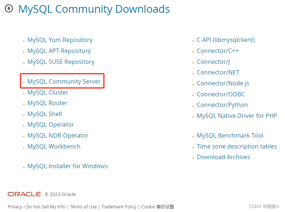Open the Connector/ODBC link
Image resolution: width=285 pixels, height=212 pixels.
[221, 94]
